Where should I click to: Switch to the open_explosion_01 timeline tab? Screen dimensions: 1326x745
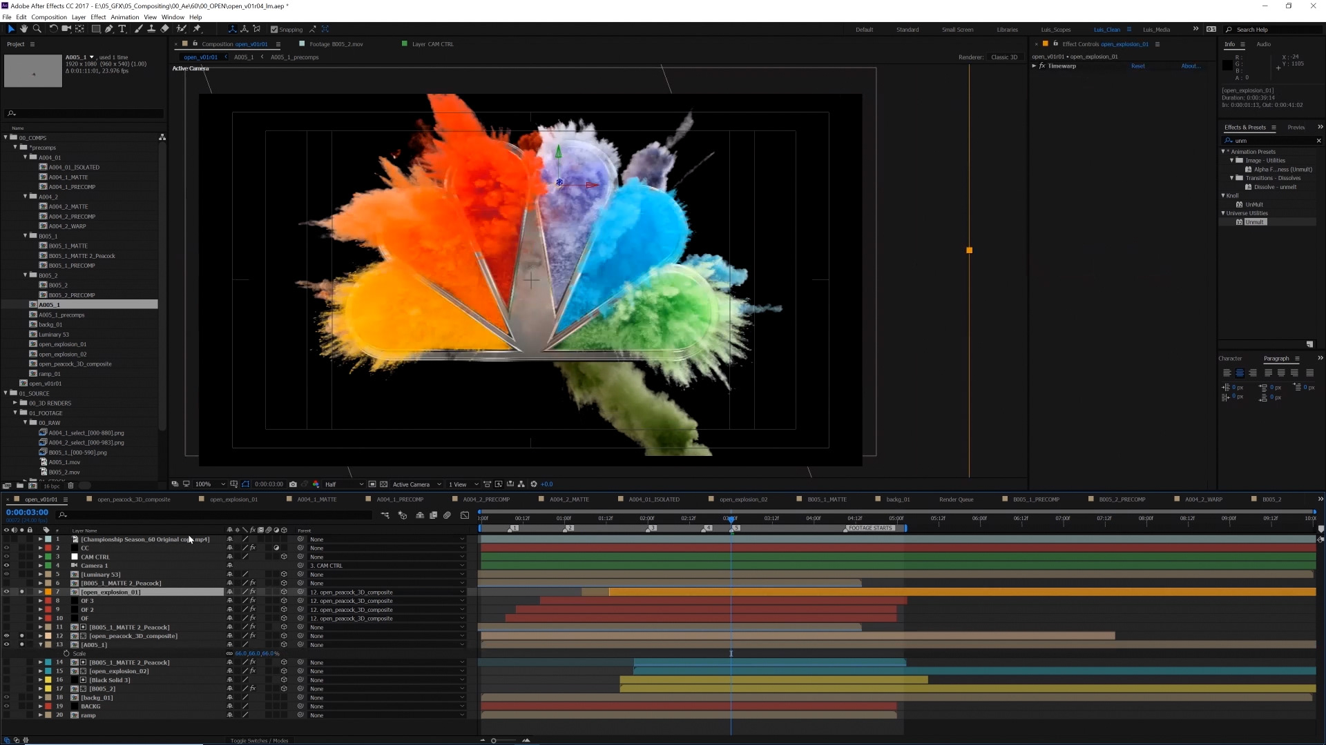pos(233,499)
